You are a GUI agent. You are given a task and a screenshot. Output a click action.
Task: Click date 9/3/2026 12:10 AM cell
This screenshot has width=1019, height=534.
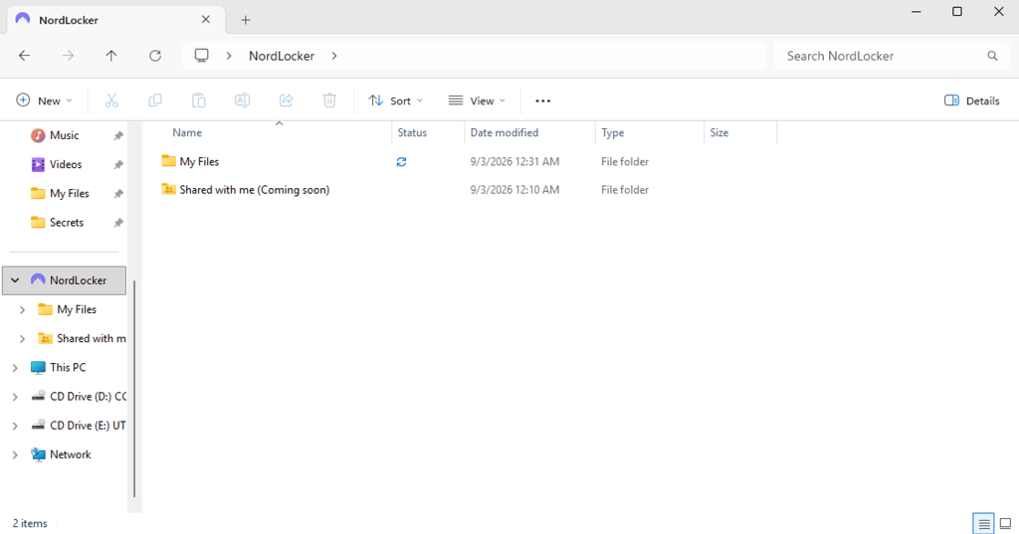(514, 190)
